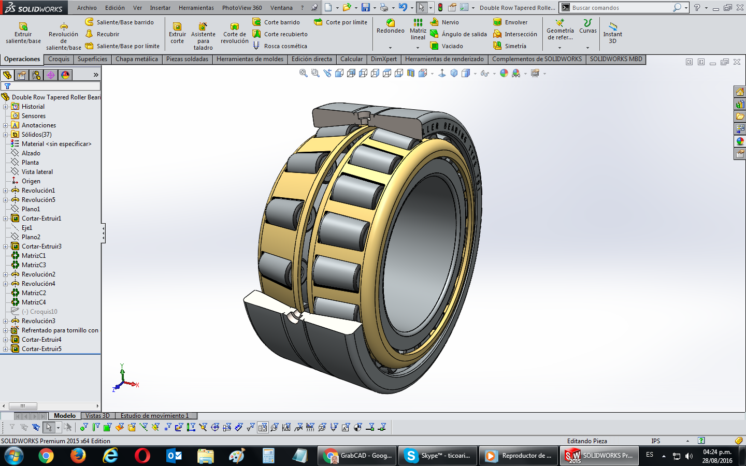
Task: Toggle the filter vertices button
Action: point(84,427)
